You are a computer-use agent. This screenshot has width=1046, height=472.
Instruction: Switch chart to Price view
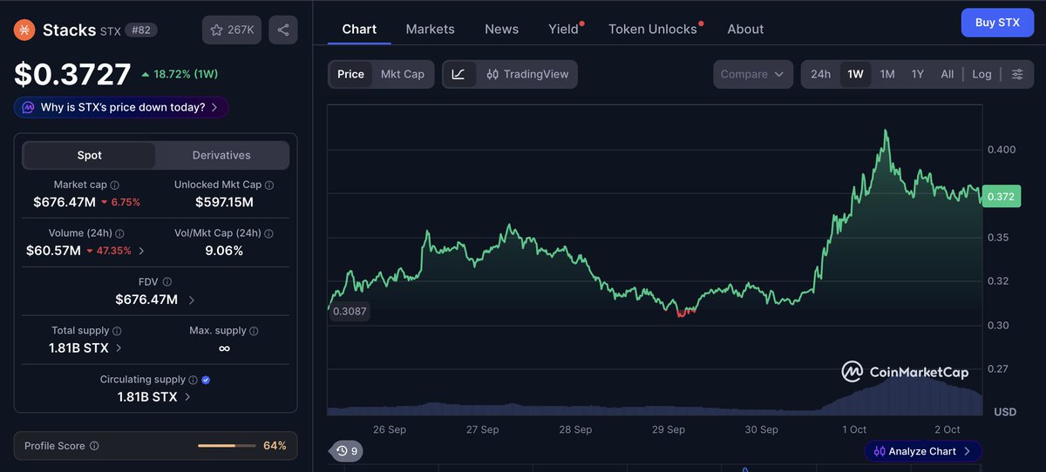pyautogui.click(x=350, y=74)
